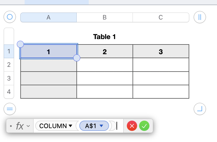Viewport: 217px width, 142px height.
Task: Select column B header tab
Action: click(104, 17)
